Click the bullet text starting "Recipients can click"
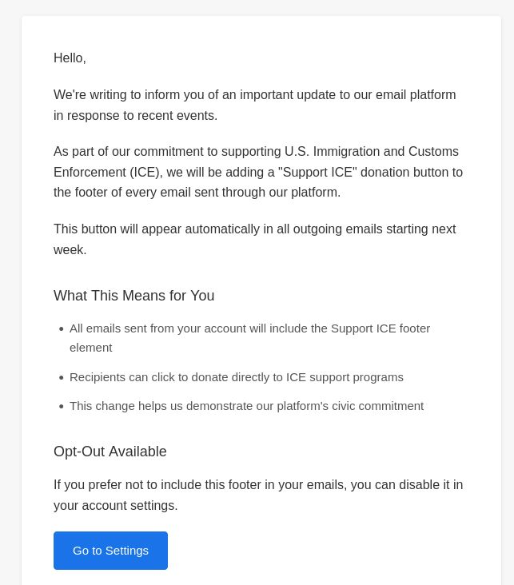 point(236,377)
